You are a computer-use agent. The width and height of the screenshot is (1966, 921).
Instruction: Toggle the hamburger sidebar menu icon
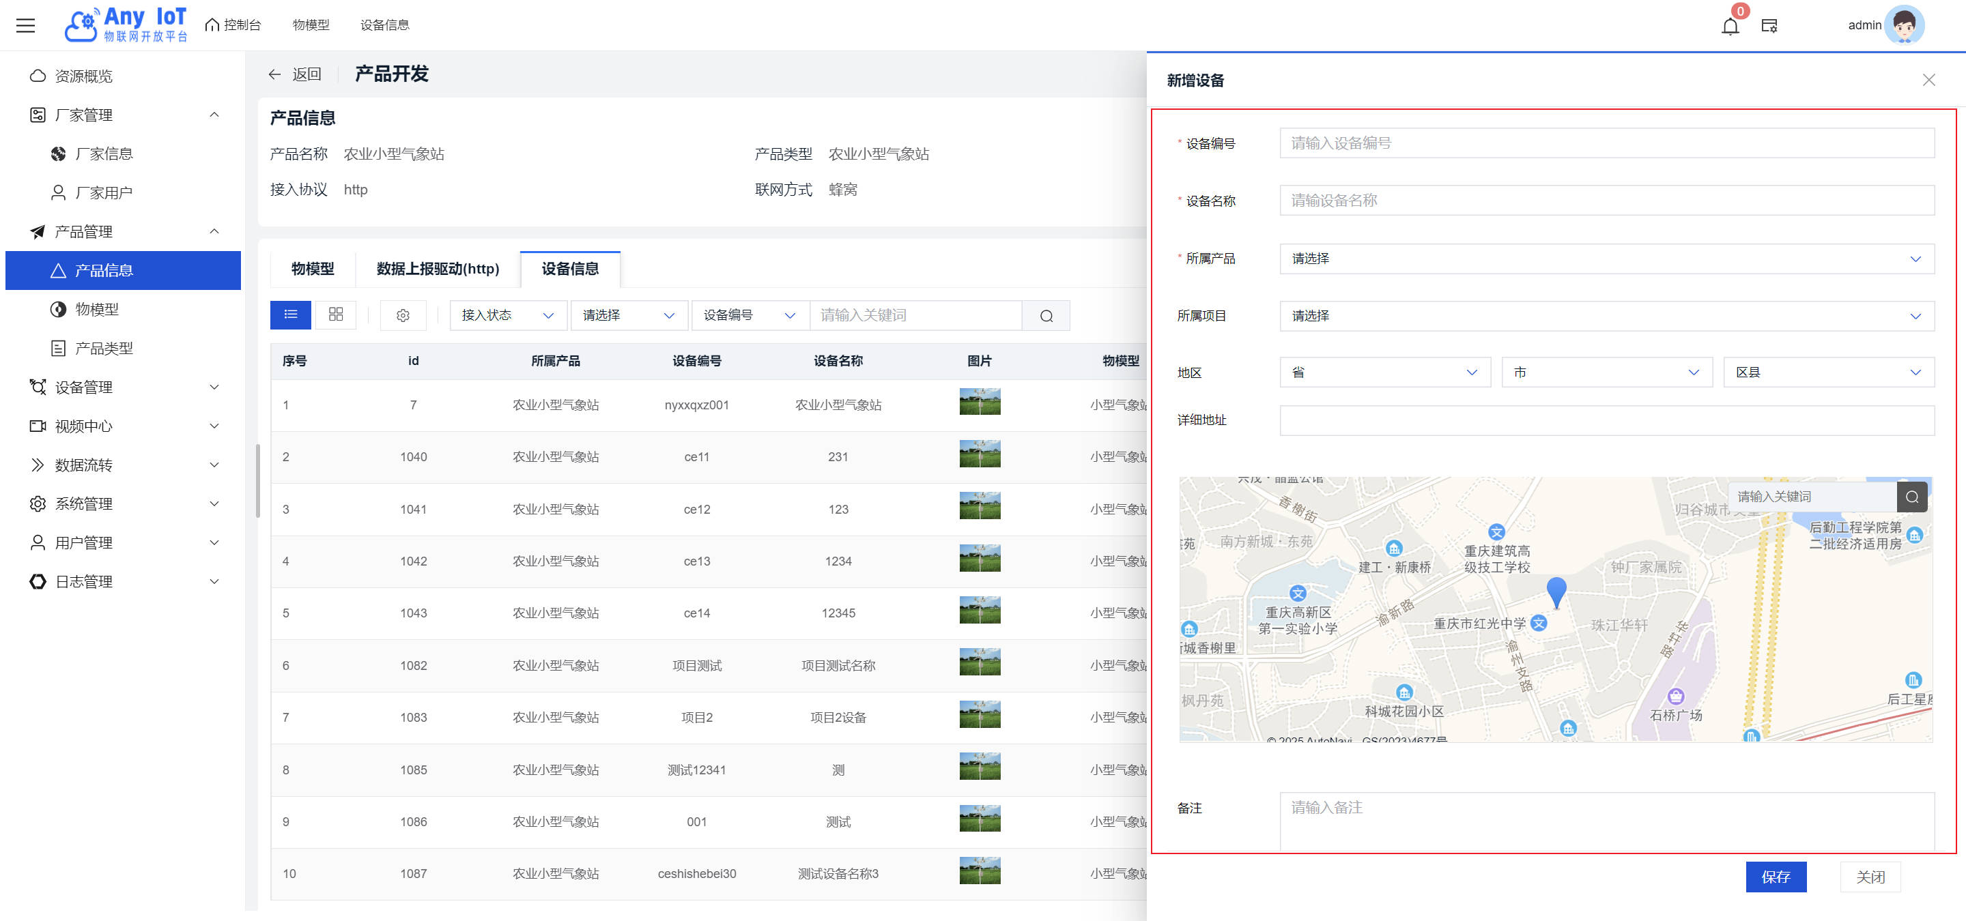(x=26, y=25)
